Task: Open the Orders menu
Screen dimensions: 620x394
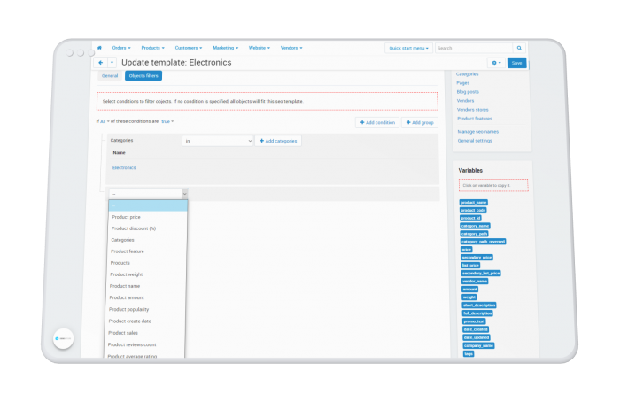Action: (x=121, y=48)
